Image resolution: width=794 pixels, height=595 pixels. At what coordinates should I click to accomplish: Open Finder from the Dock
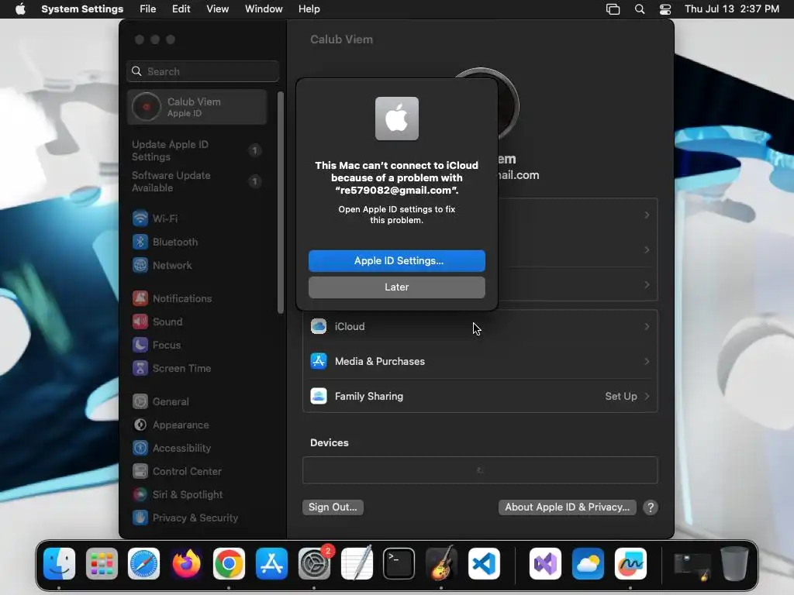tap(59, 564)
